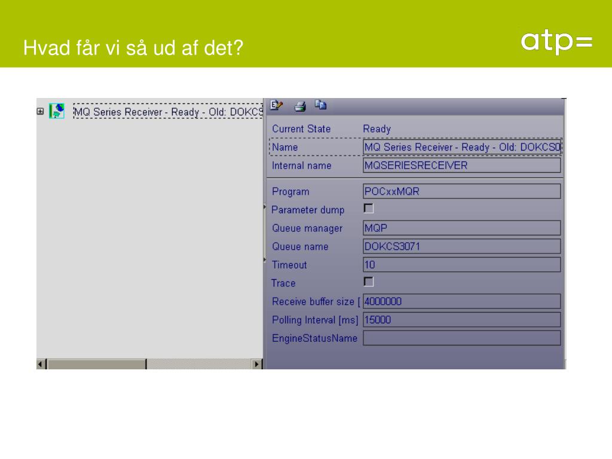612x459 pixels.
Task: Enable the Trace checkbox
Action: pos(368,282)
